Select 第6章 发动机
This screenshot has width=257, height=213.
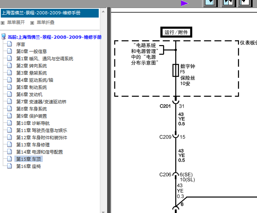click(x=29, y=95)
